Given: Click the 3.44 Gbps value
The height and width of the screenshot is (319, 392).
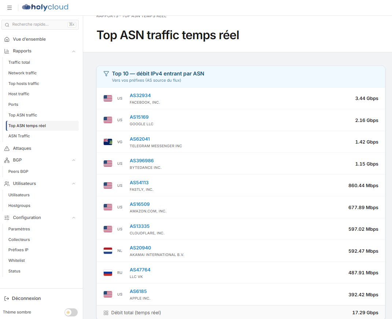Looking at the screenshot, I should click(x=367, y=99).
